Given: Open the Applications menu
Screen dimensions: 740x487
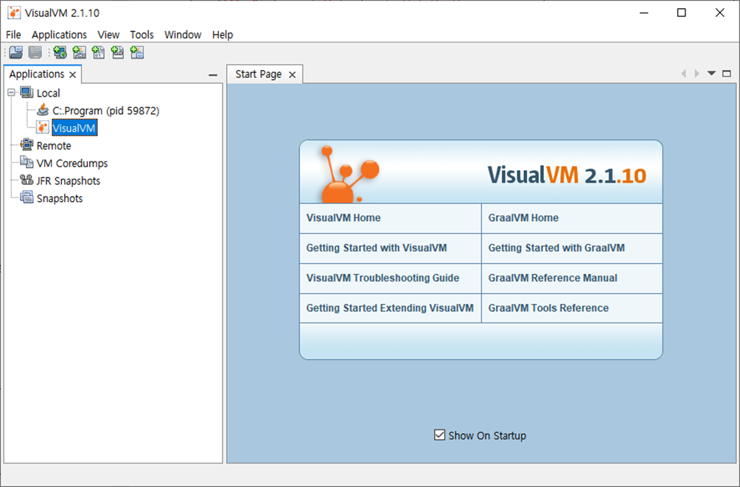Looking at the screenshot, I should click(x=60, y=35).
